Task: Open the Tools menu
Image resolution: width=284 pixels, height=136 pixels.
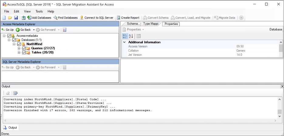Action: coord(39,11)
